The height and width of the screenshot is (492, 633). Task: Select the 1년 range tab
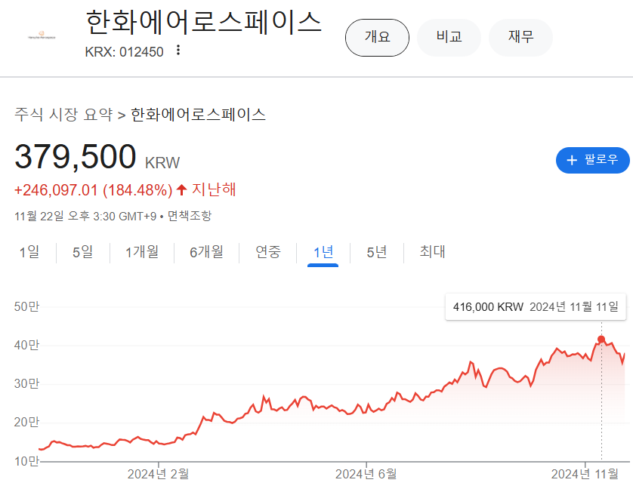point(323,252)
